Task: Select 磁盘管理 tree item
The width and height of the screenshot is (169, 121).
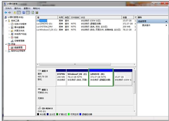Action: [18, 47]
